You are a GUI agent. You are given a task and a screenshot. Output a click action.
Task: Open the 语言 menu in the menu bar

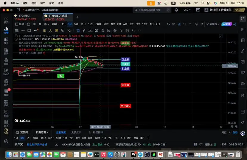click(60, 3)
